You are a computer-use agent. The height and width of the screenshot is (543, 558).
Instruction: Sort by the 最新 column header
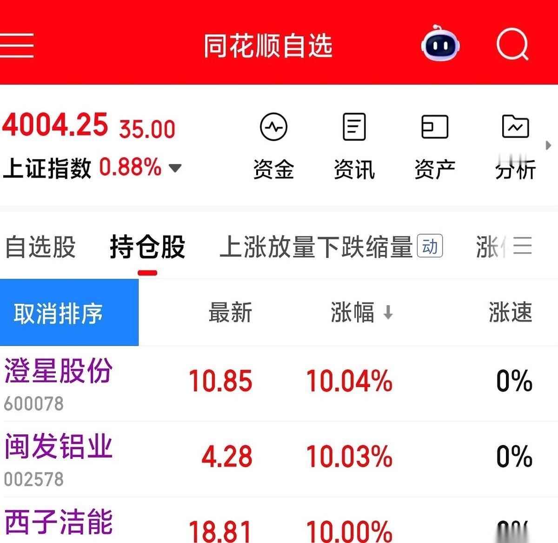pos(230,312)
